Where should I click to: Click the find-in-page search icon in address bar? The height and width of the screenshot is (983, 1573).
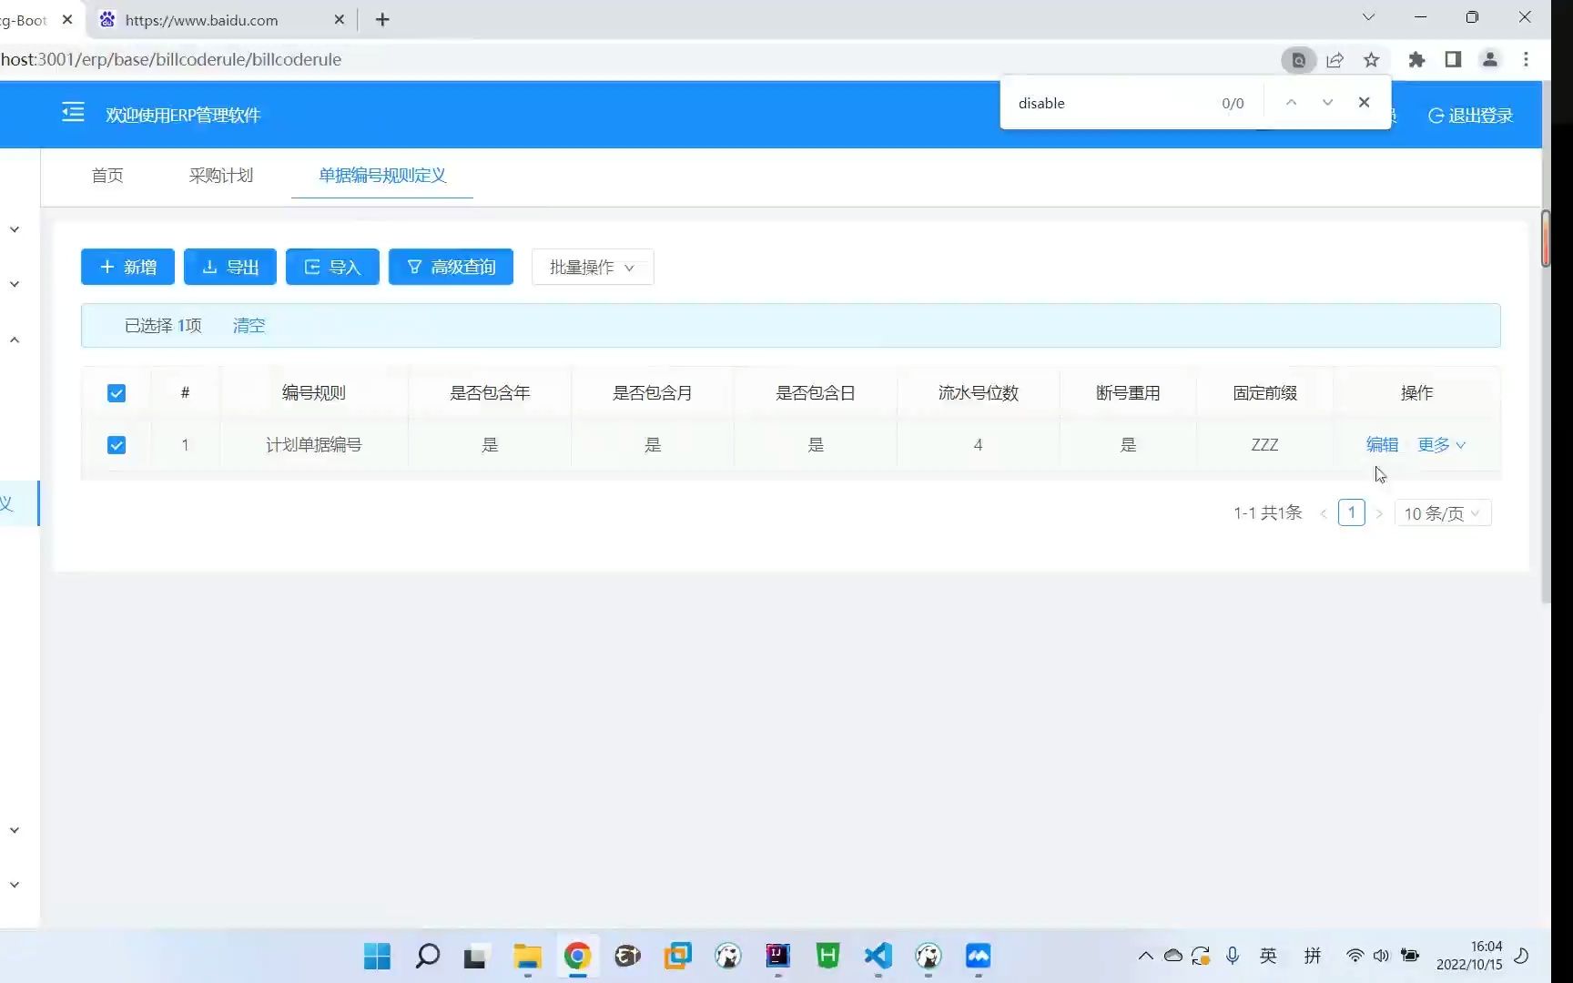point(1299,60)
